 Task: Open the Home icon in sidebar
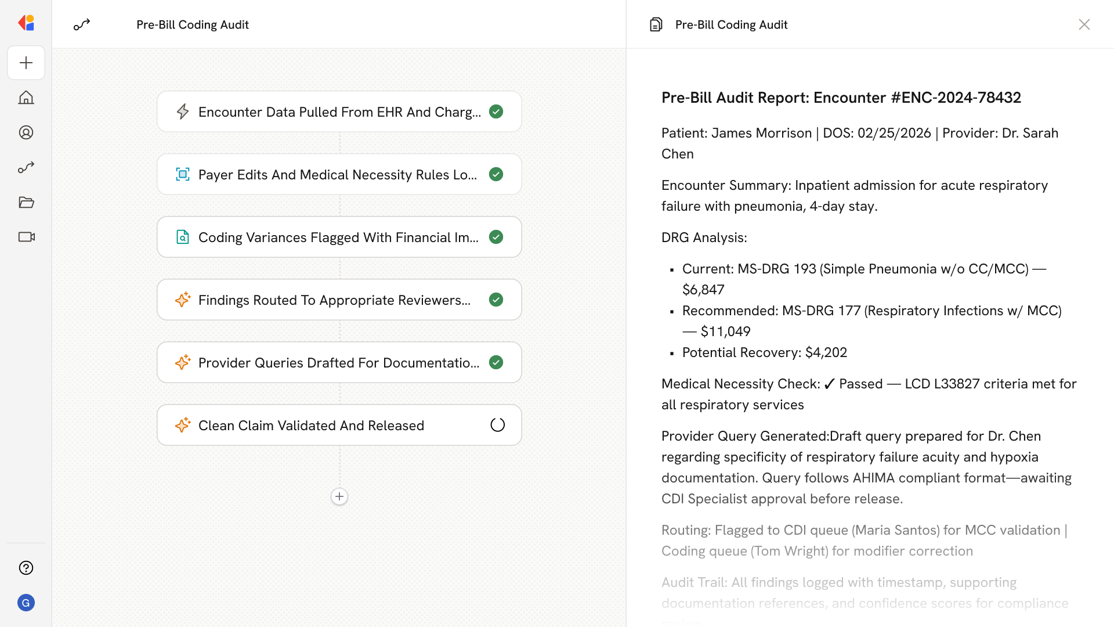point(26,98)
